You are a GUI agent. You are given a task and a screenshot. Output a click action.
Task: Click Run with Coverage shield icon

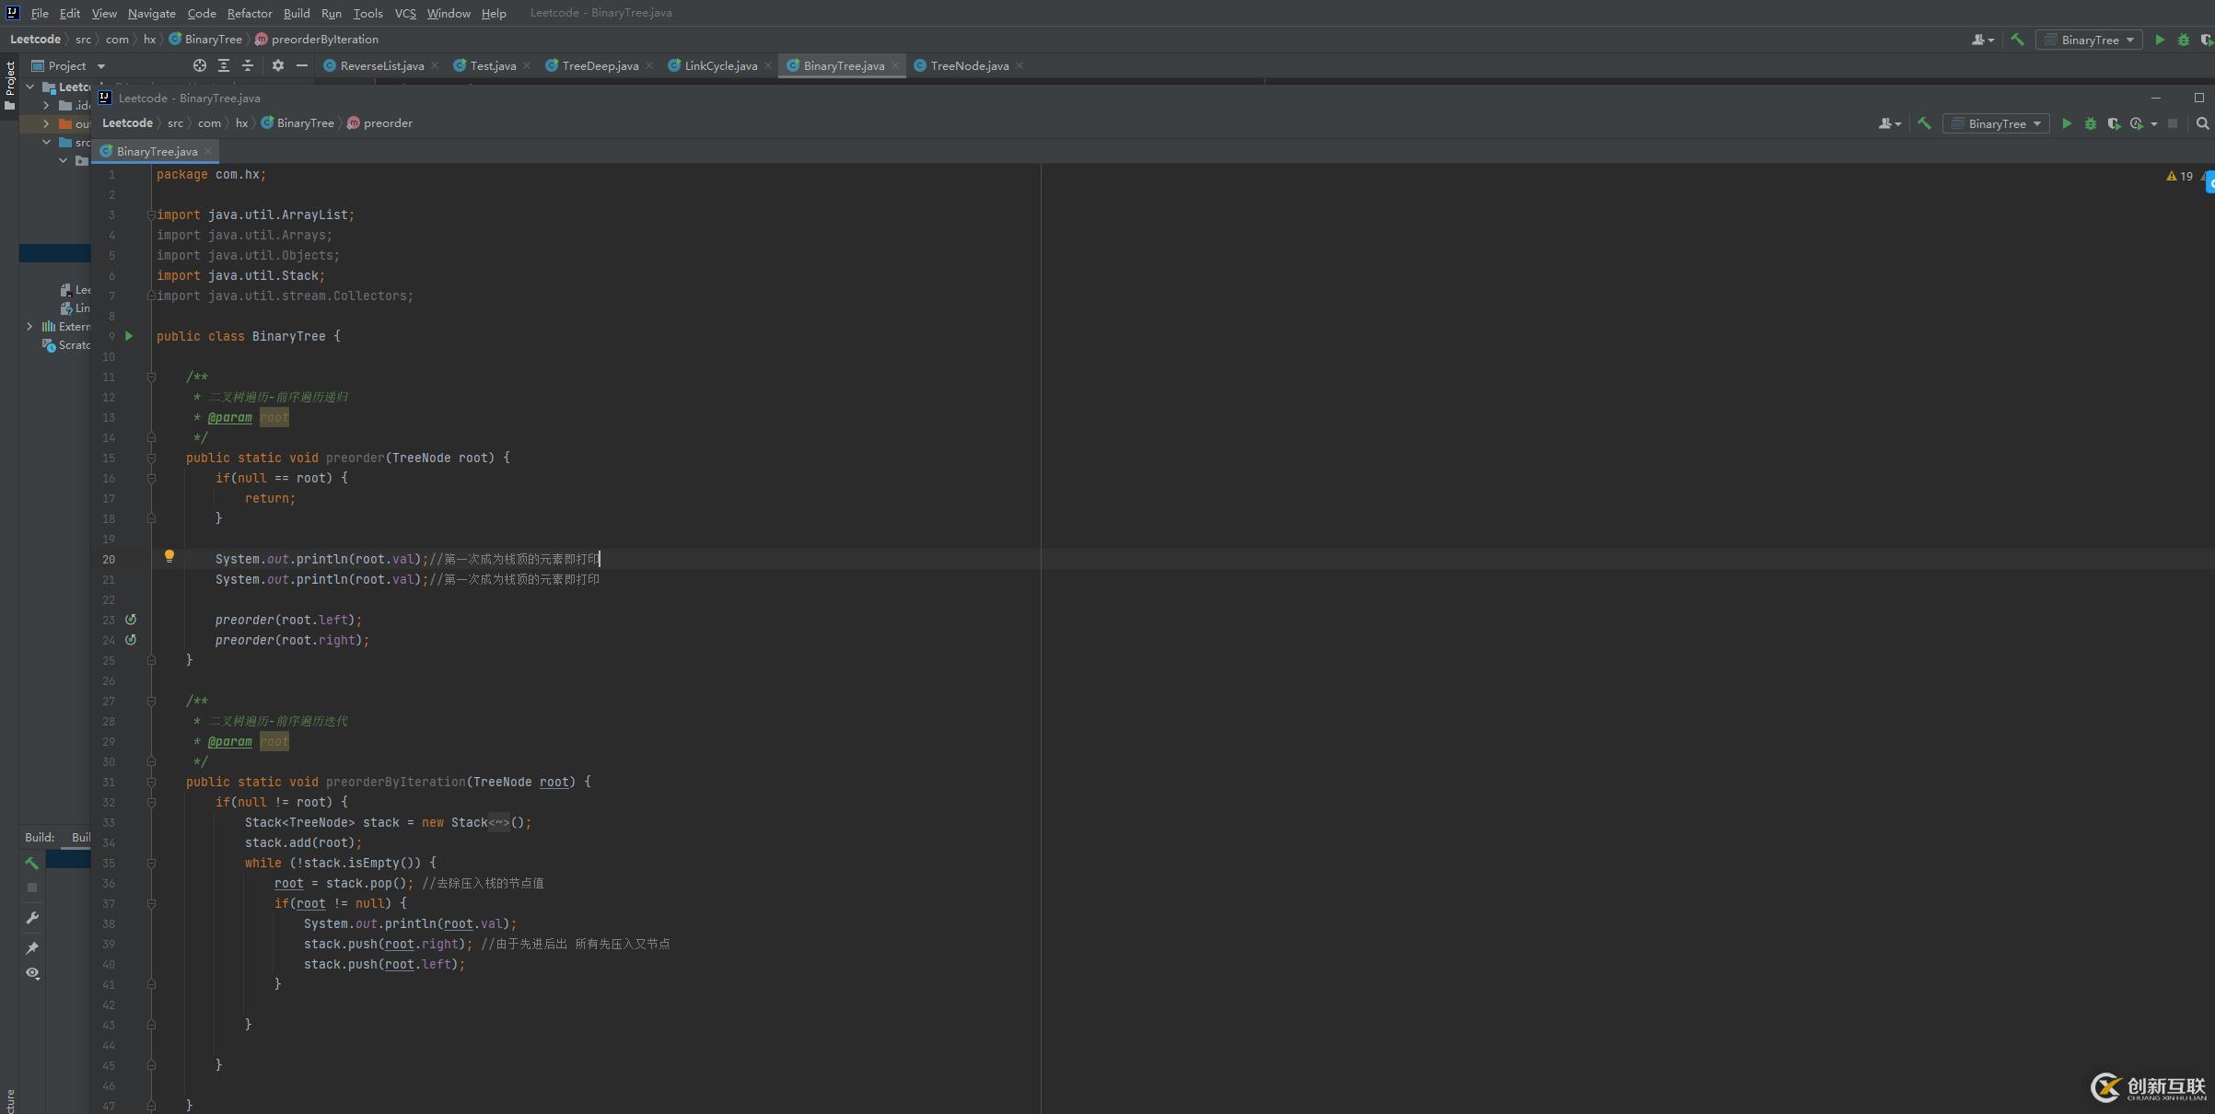pos(2114,123)
